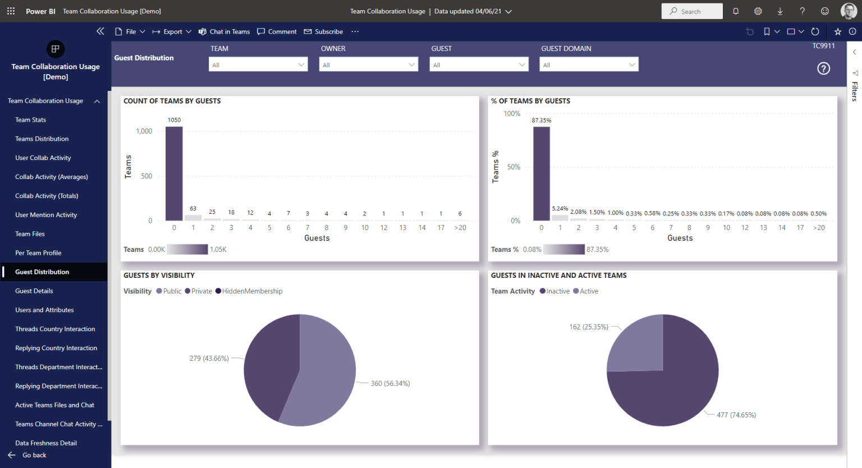Click Chat in Teams
Image resolution: width=862 pixels, height=468 pixels.
tap(224, 31)
